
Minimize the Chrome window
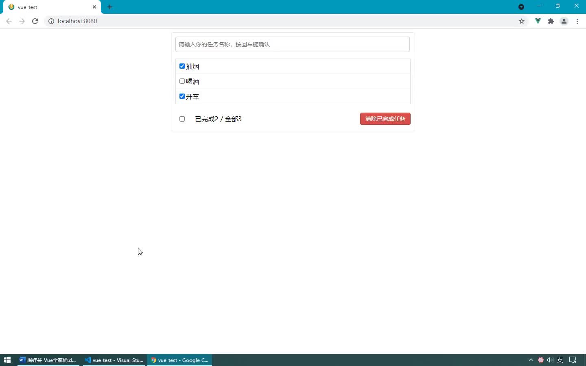539,6
